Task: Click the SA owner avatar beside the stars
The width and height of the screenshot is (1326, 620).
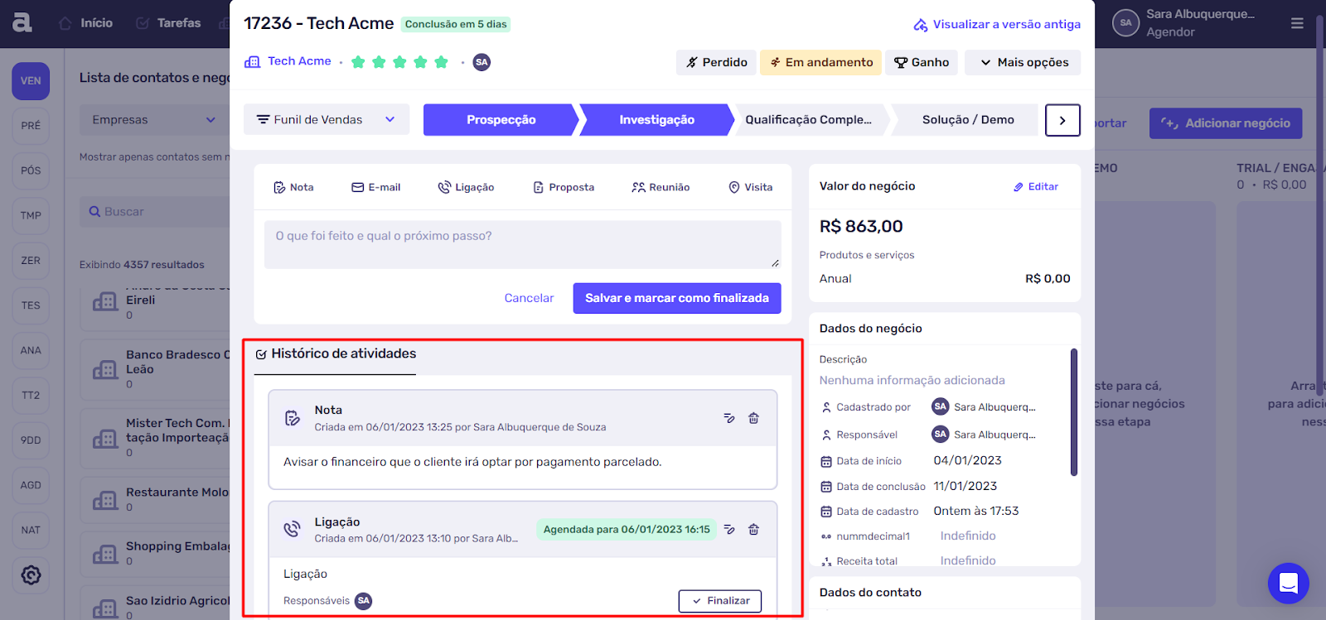Action: [482, 62]
